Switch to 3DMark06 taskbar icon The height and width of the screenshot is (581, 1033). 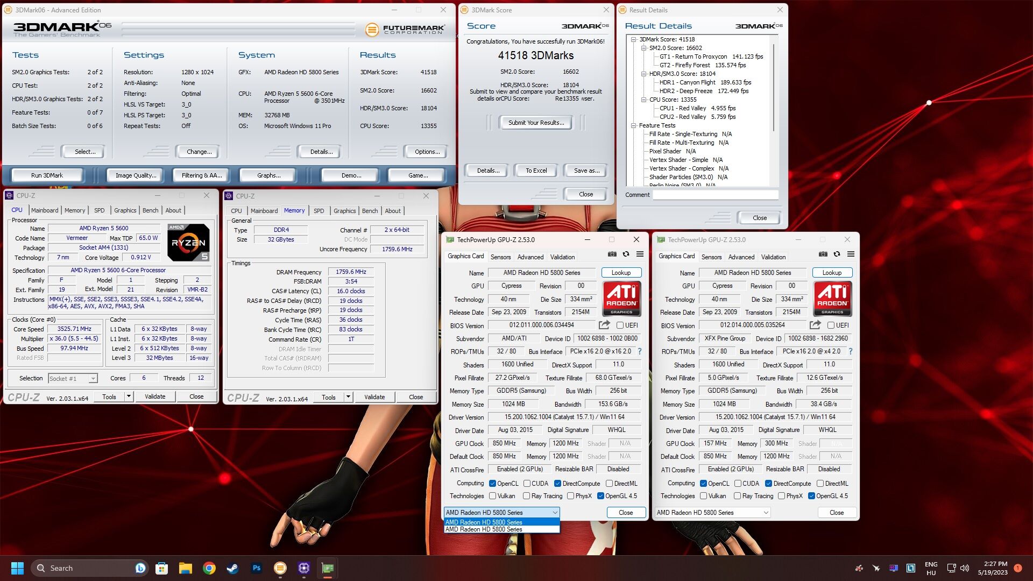[x=280, y=568]
